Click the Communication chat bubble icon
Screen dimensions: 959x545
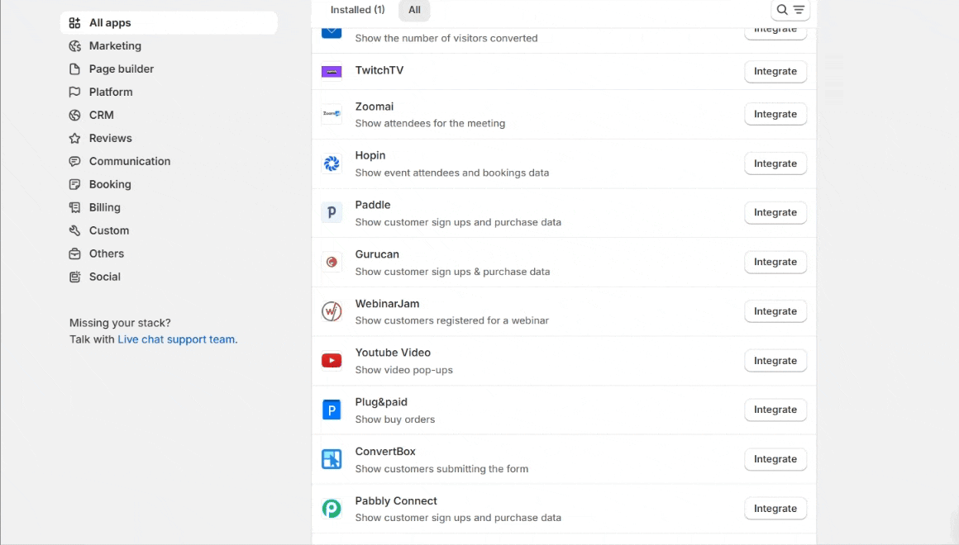(74, 161)
